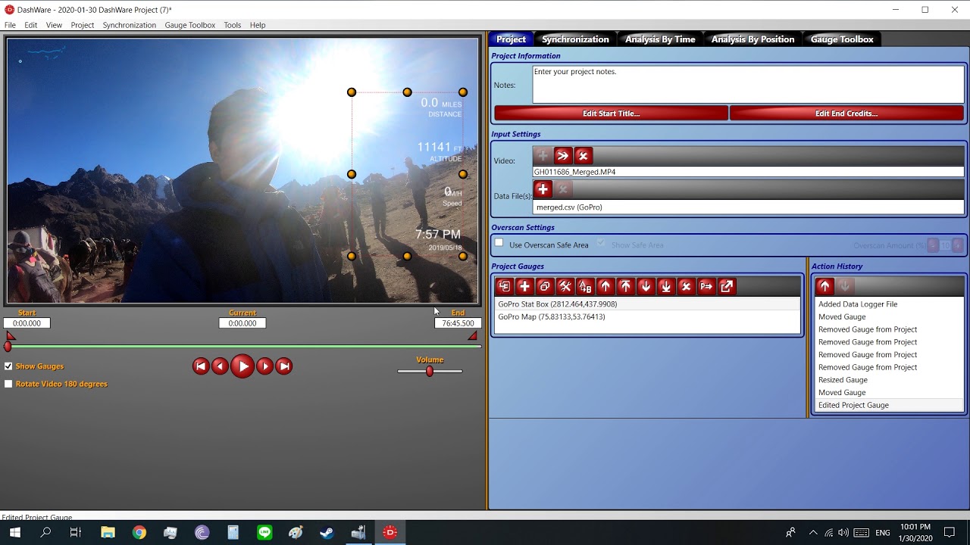Open the Gauge Toolbox menu

click(190, 25)
